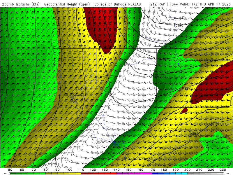Click the cyan swatch left of 200
Viewport: 233px width, 175px height.
(x=185, y=174)
